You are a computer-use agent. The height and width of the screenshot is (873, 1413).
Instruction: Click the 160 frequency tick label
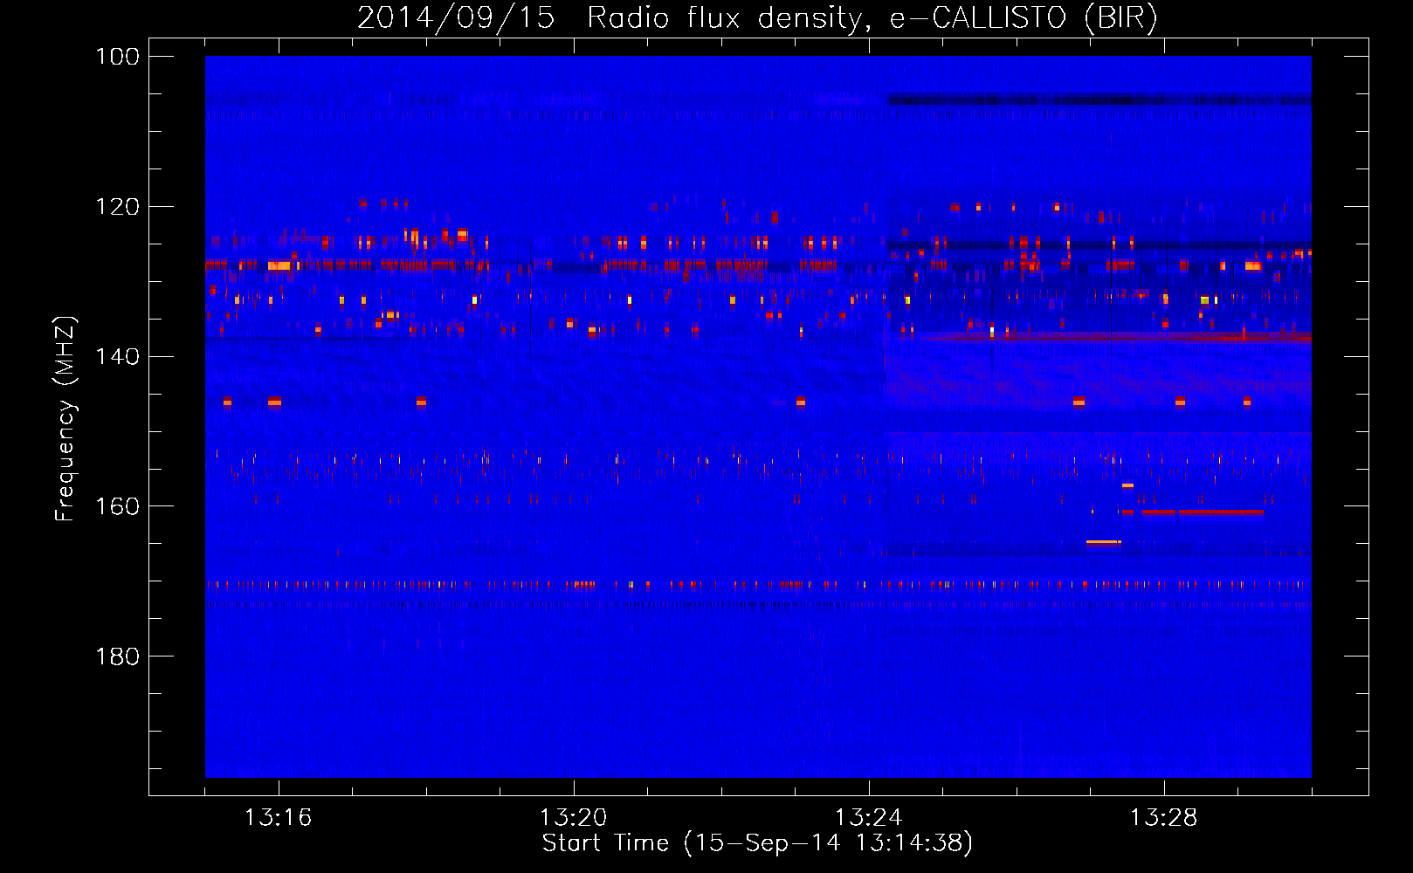[119, 506]
